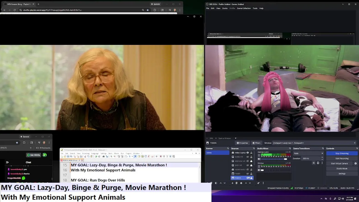
Task: Remove selected source with trash icon
Action: (x=236, y=183)
